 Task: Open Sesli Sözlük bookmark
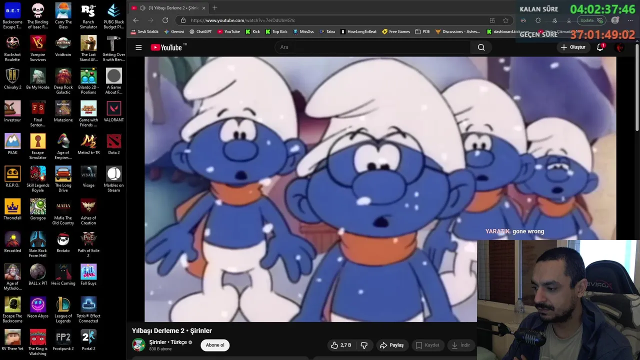tap(144, 31)
